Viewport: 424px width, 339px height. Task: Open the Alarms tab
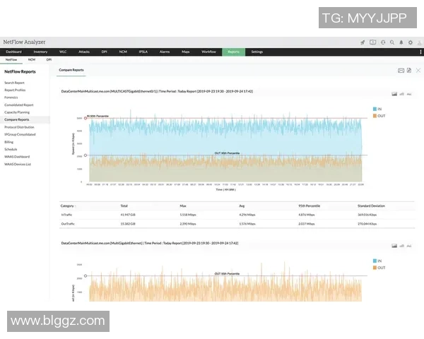pos(164,52)
